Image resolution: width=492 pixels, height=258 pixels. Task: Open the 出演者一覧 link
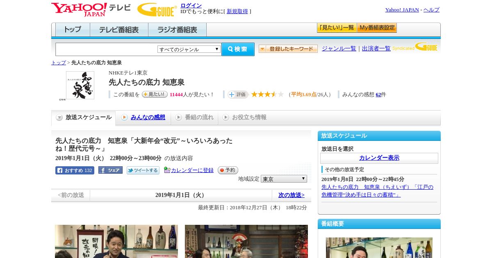point(376,48)
